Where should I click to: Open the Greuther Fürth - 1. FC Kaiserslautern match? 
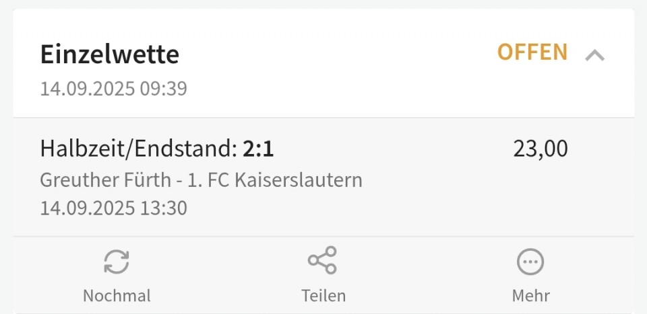pyautogui.click(x=202, y=180)
